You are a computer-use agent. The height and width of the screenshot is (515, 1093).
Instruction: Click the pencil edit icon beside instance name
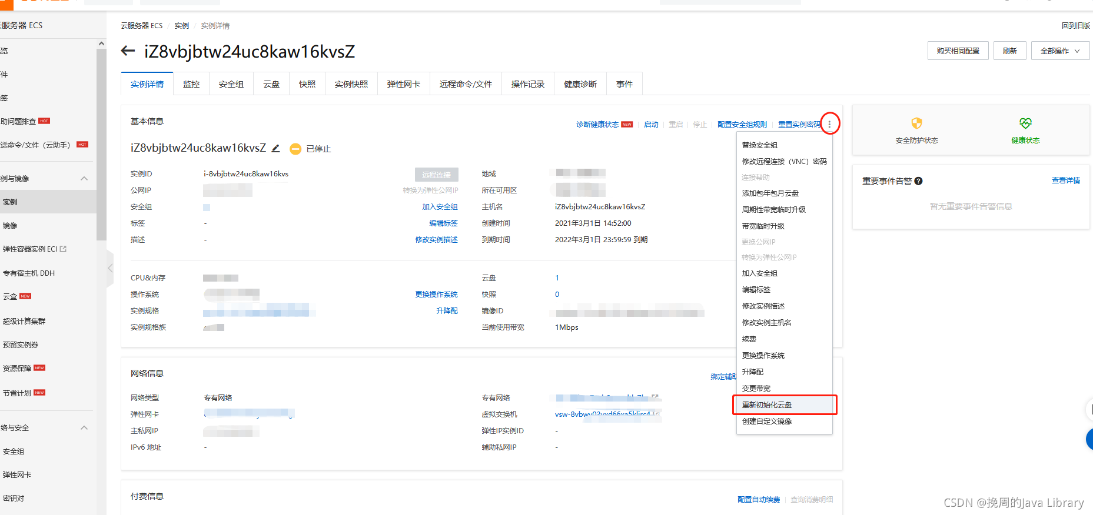click(275, 148)
